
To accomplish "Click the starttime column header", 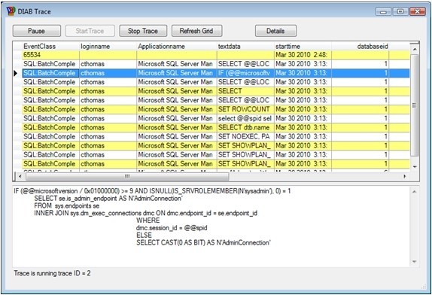I will pyautogui.click(x=303, y=46).
